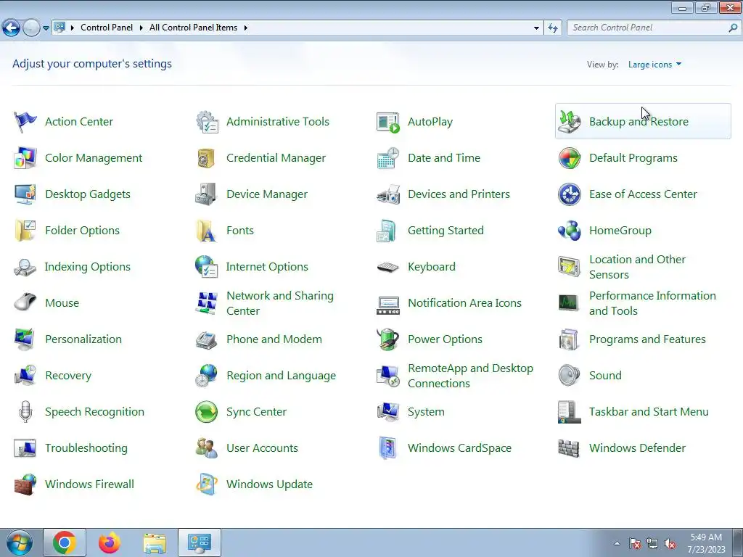Image resolution: width=743 pixels, height=557 pixels.
Task: Open the Personalization link
Action: [x=83, y=339]
